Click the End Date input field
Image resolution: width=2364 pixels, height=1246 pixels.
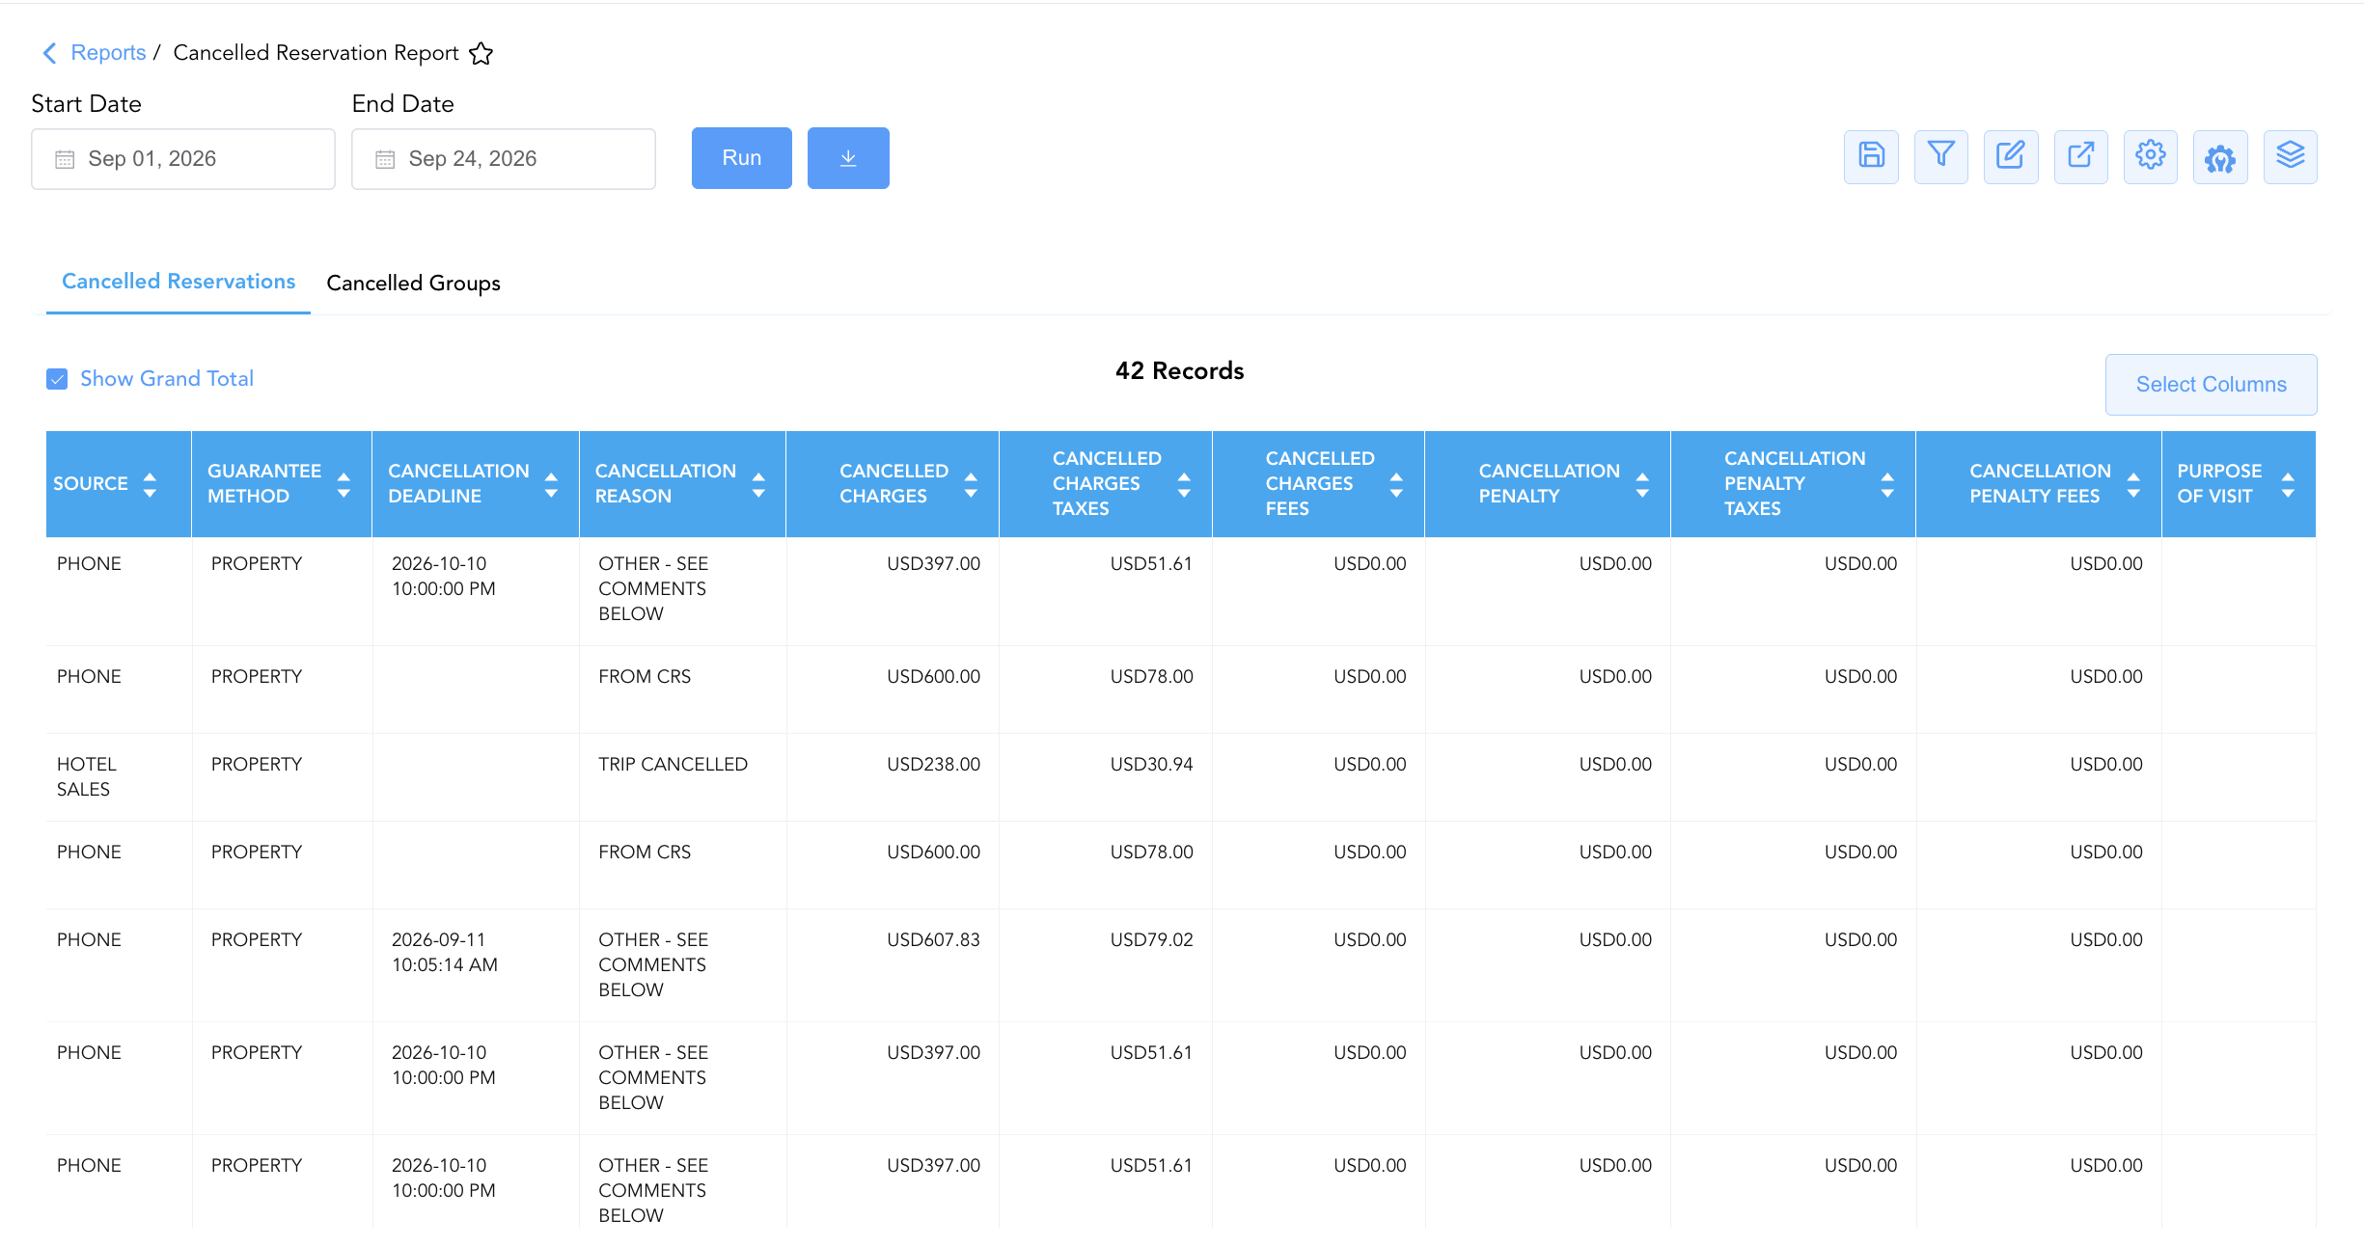504,159
